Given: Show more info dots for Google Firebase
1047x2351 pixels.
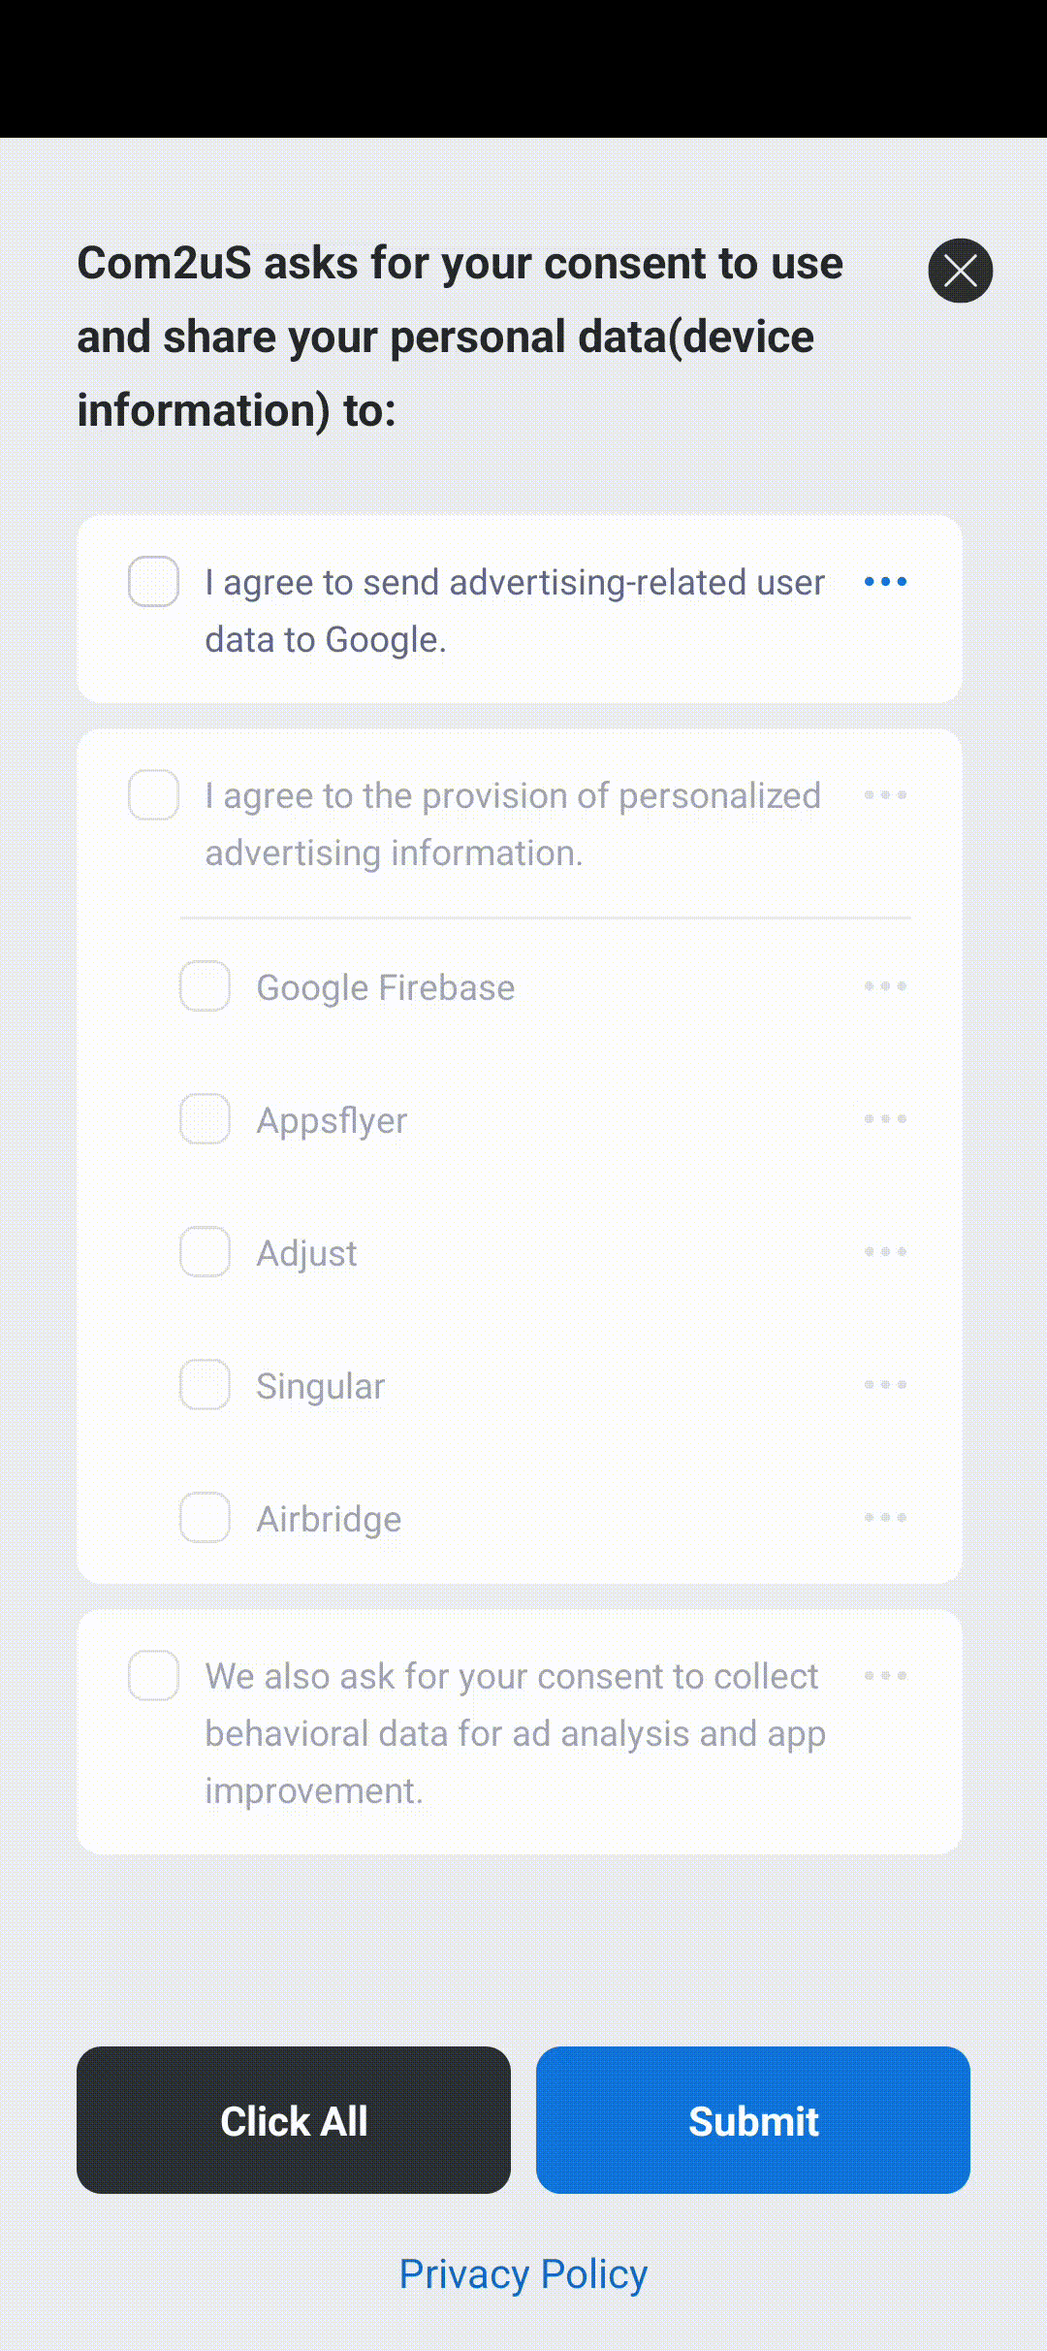Looking at the screenshot, I should (x=885, y=986).
